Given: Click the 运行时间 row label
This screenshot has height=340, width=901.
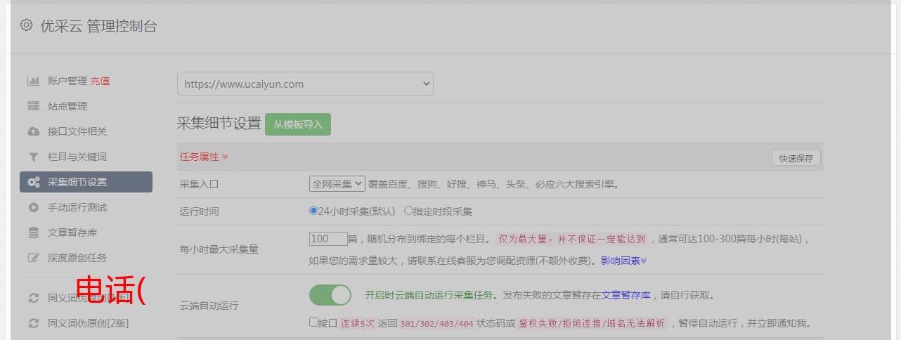Looking at the screenshot, I should coord(200,211).
